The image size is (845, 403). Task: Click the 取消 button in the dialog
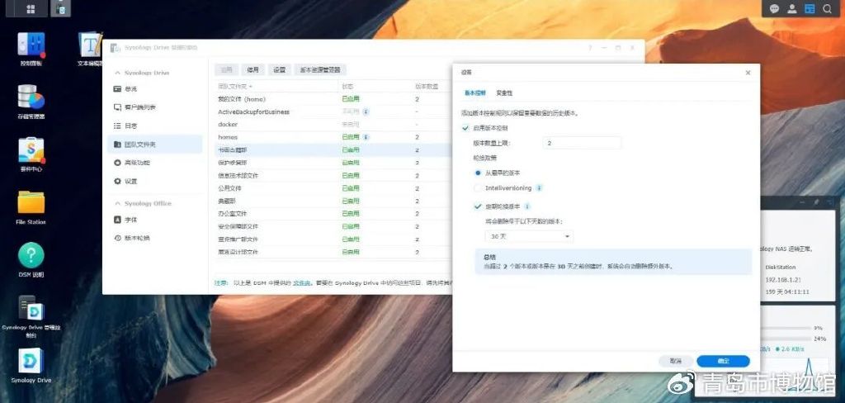676,361
